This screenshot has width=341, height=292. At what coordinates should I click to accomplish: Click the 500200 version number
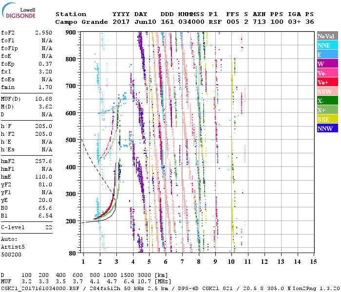[11, 255]
